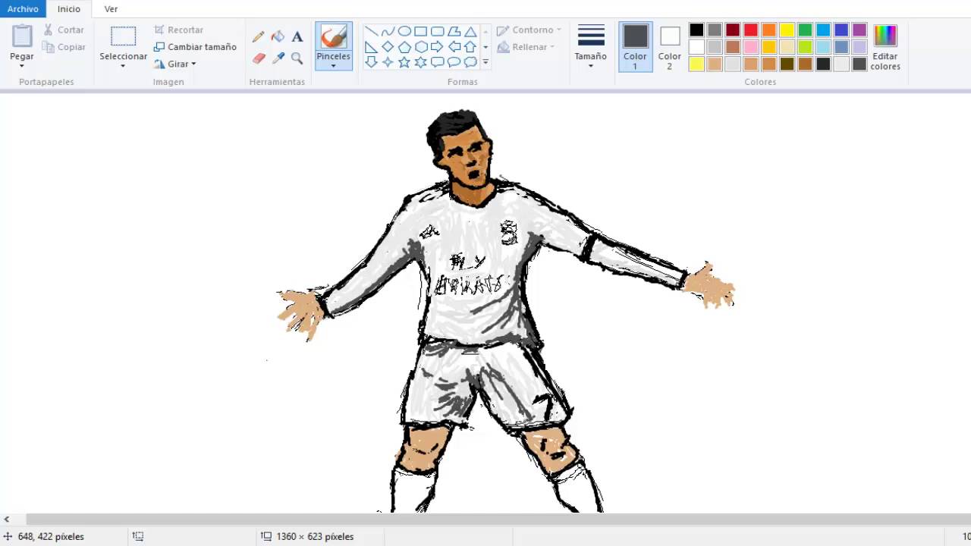Insert text with the Texto tool
The width and height of the screenshot is (971, 546).
[x=297, y=36]
